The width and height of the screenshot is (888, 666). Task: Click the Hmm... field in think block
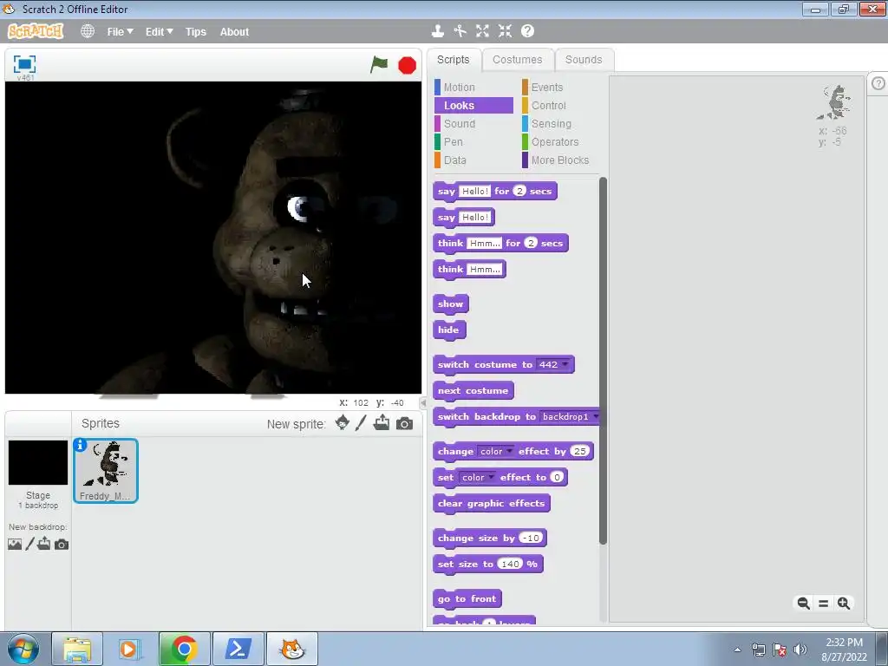click(486, 270)
